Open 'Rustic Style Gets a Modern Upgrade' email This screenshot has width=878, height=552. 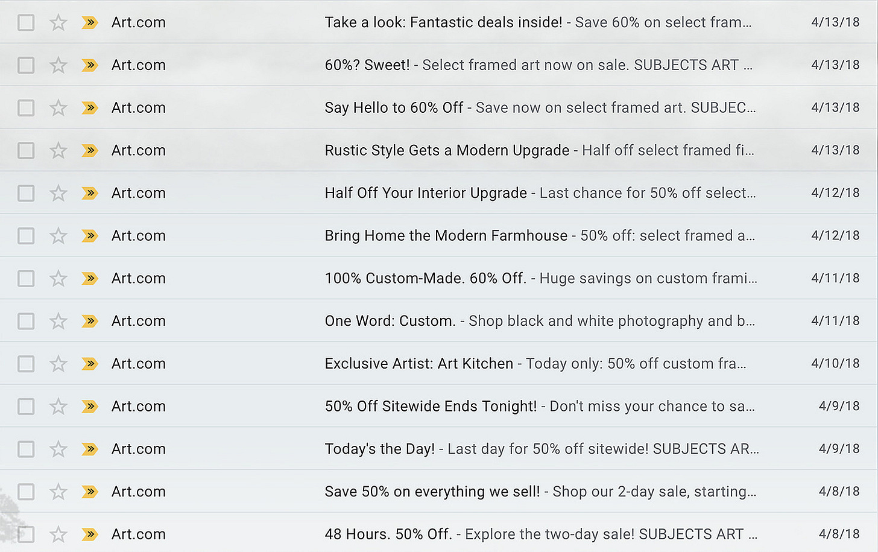pyautogui.click(x=439, y=150)
